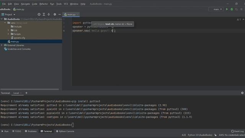Screen dimensions: 245x138
Task: Click the expand all icon in Project panel
Action: (44, 15)
